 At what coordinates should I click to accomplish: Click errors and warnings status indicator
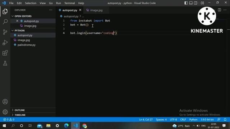pyautogui.click(x=9, y=119)
